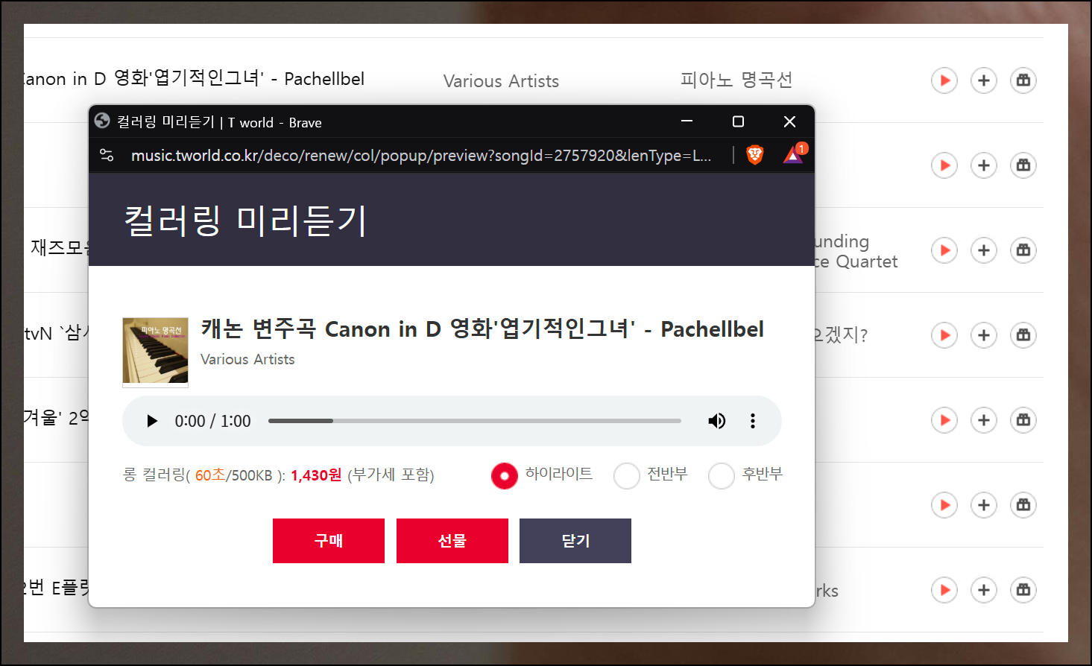Maximize the Brave popup window

738,121
